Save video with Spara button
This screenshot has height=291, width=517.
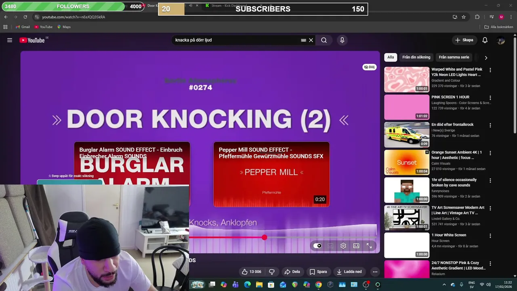pos(318,272)
